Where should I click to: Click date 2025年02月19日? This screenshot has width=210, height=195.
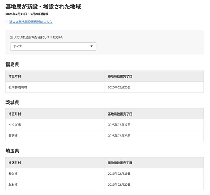tap(119, 173)
